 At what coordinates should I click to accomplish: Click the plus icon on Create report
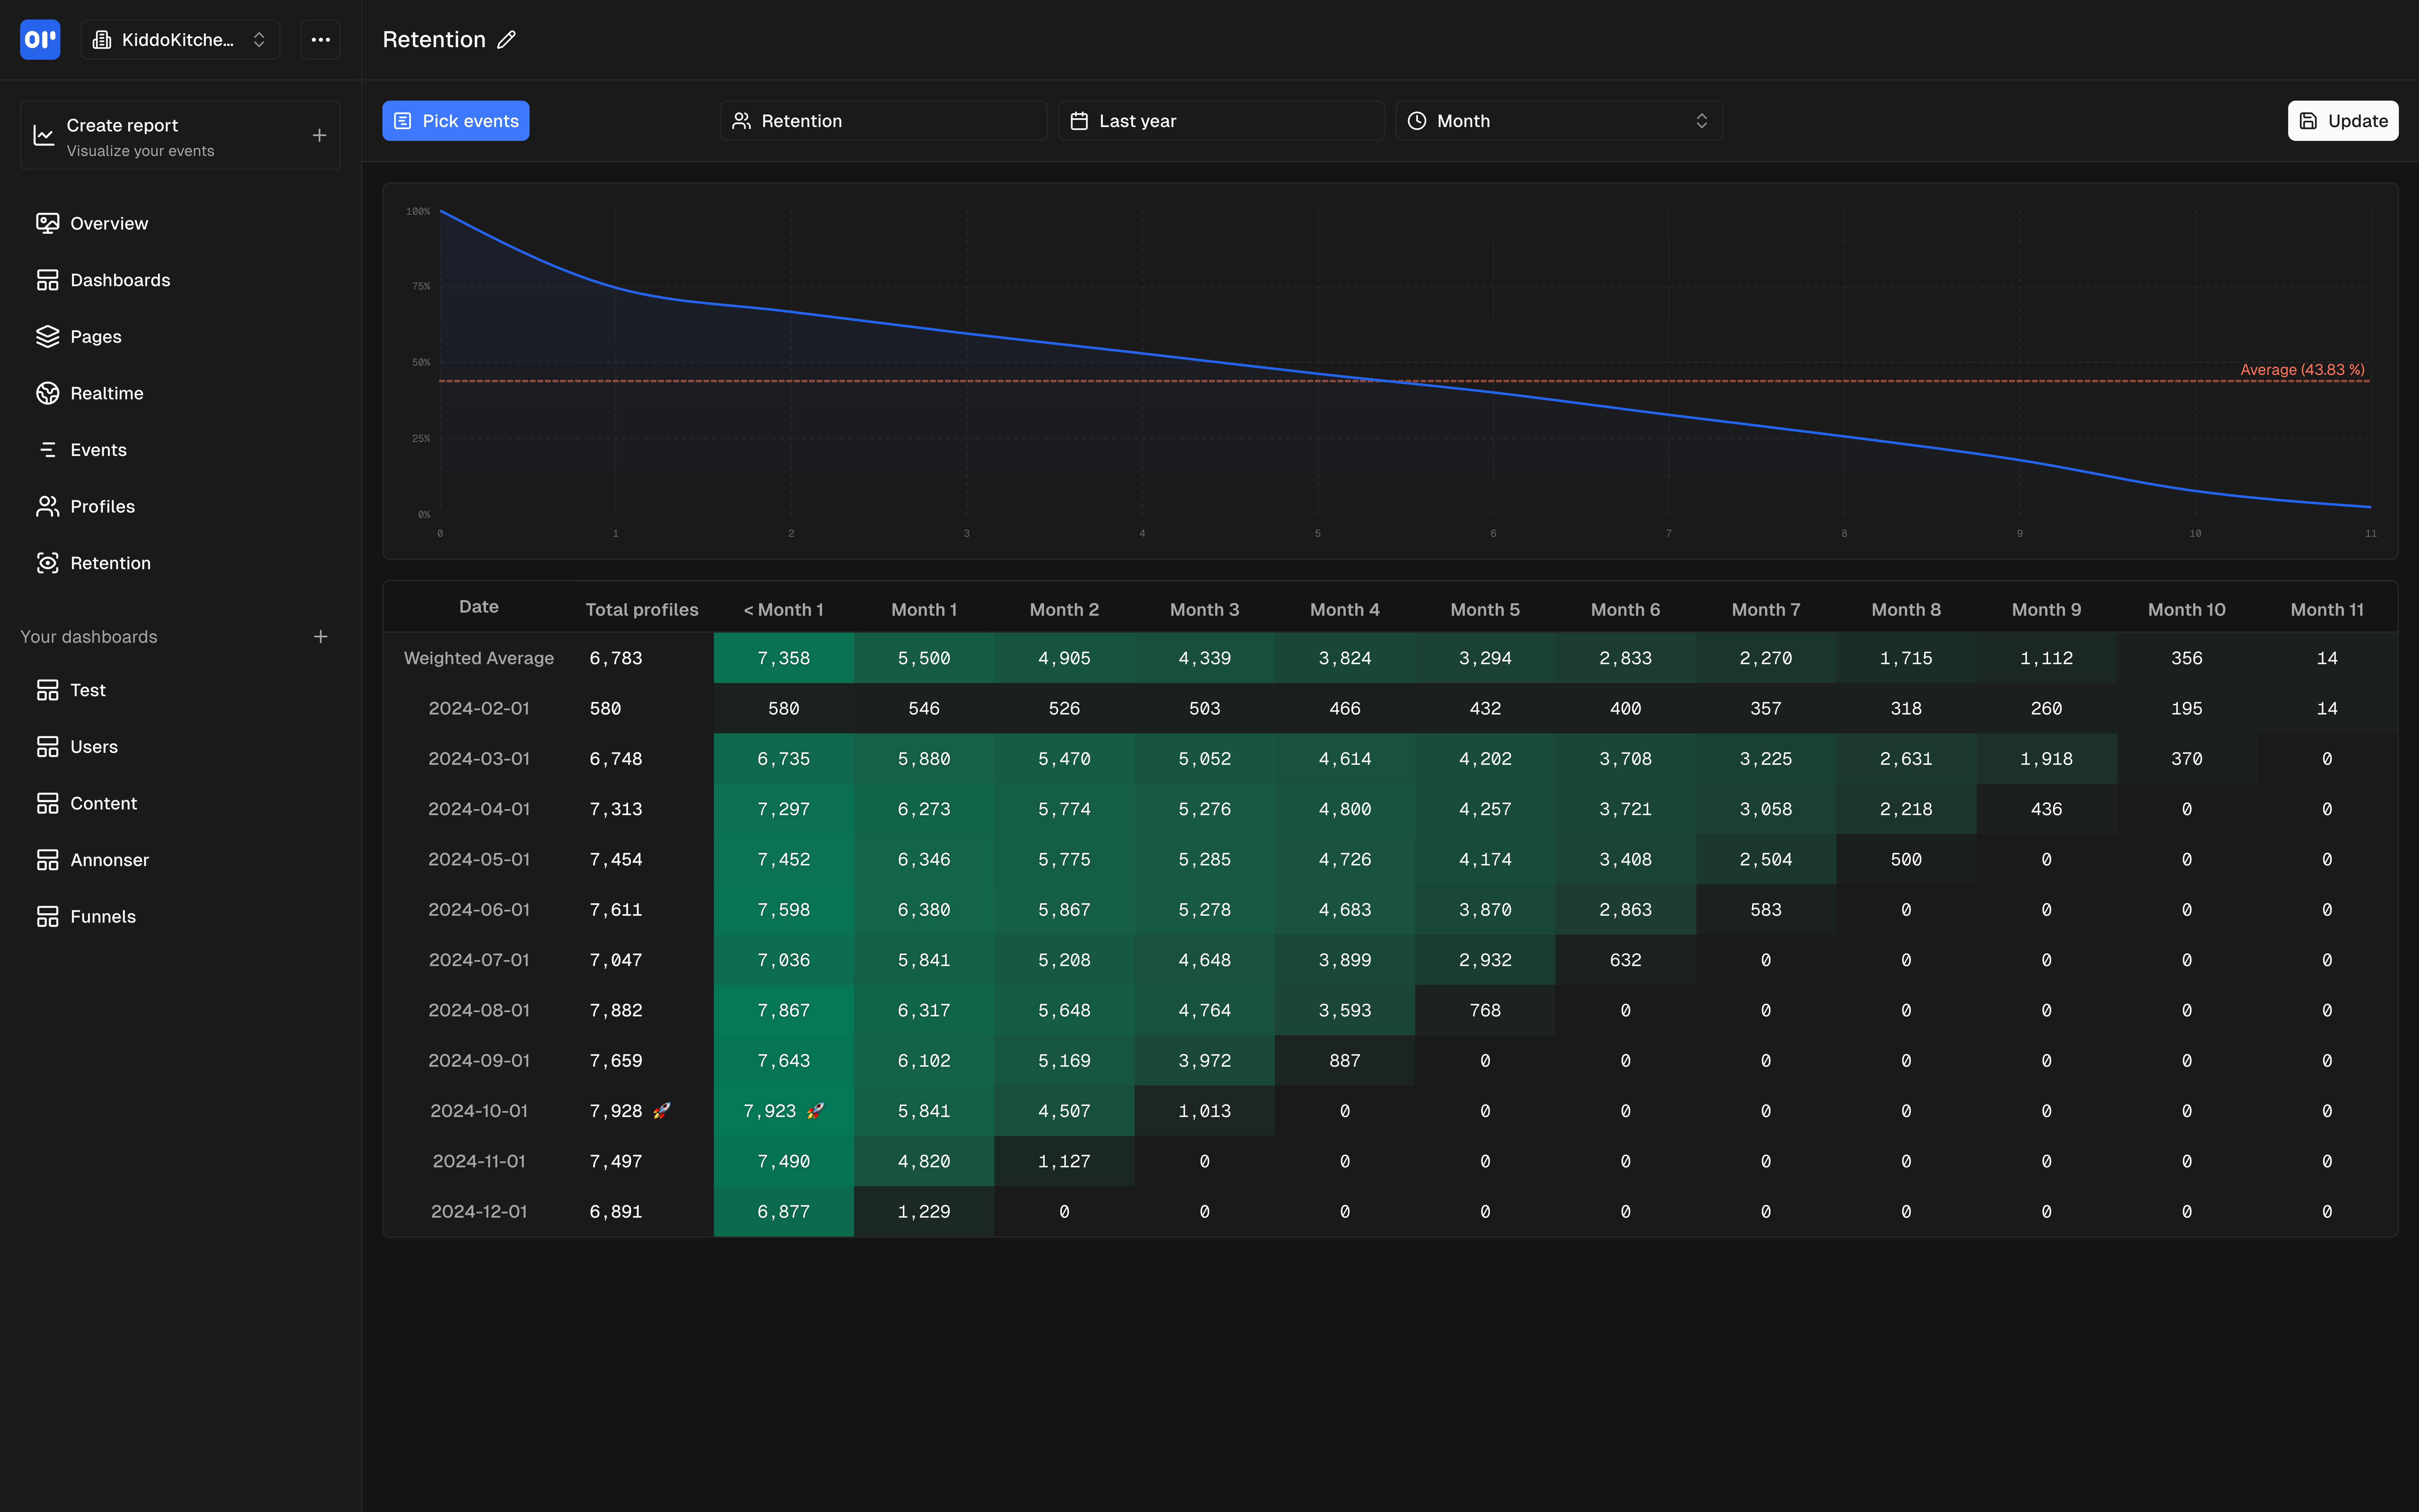pos(319,135)
